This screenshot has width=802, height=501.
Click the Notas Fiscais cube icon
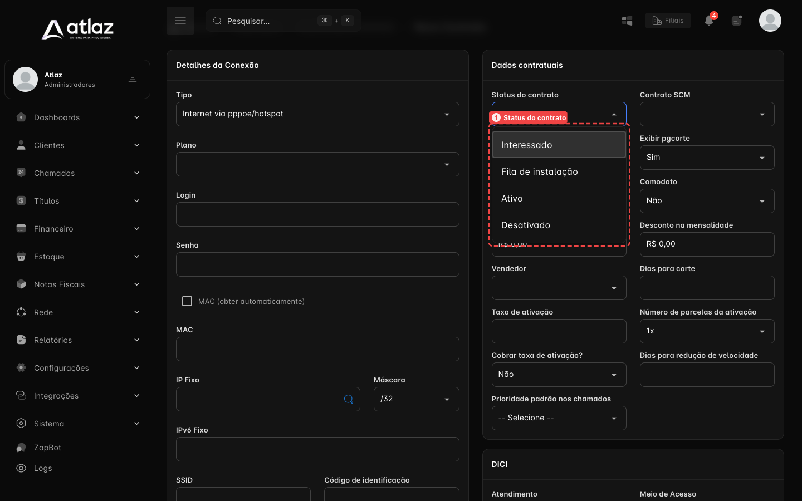(21, 284)
